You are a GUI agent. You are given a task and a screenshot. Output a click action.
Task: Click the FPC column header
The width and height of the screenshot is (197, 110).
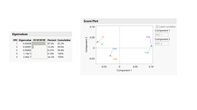coord(15,40)
